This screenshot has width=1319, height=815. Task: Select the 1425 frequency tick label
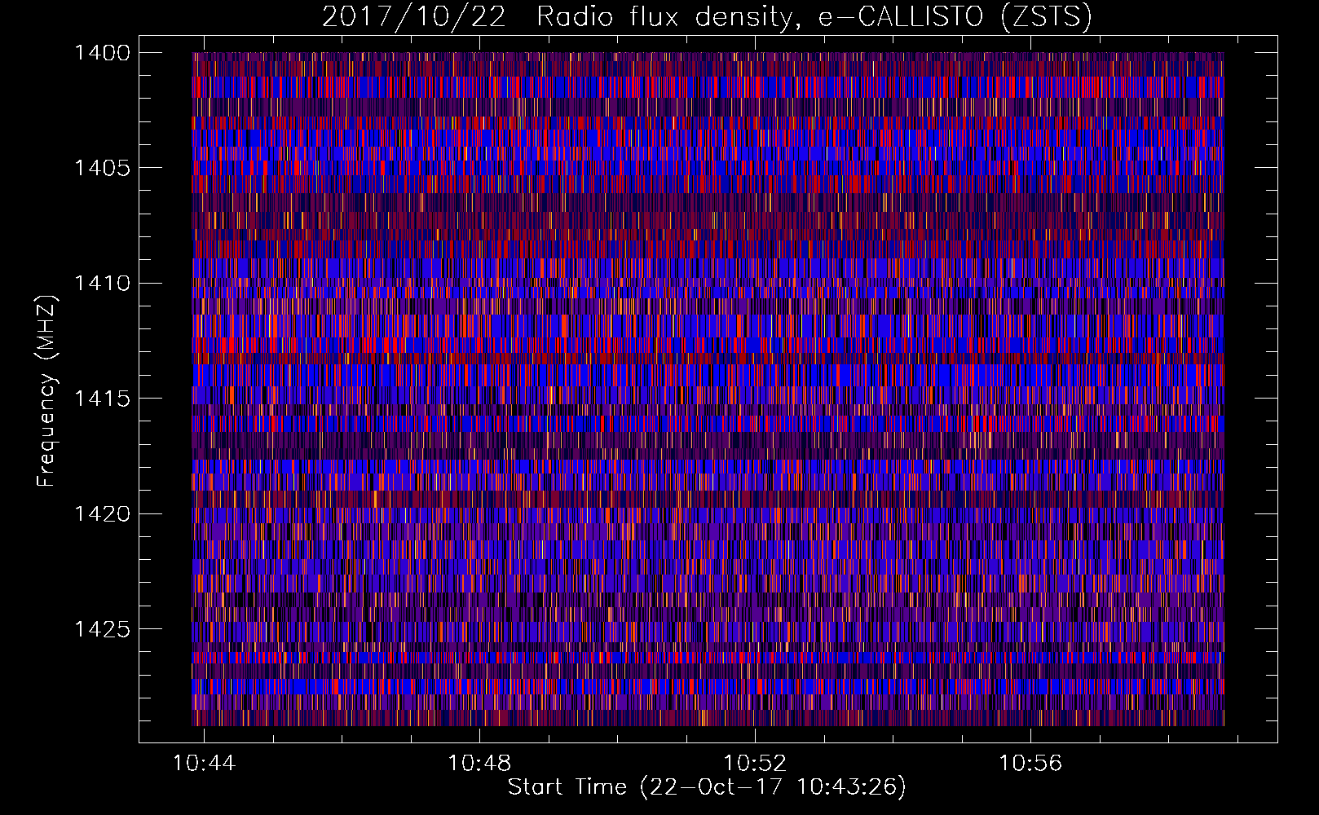coord(102,629)
